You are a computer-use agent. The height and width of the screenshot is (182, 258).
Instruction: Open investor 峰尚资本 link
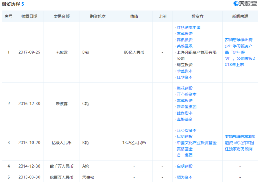point(185,113)
